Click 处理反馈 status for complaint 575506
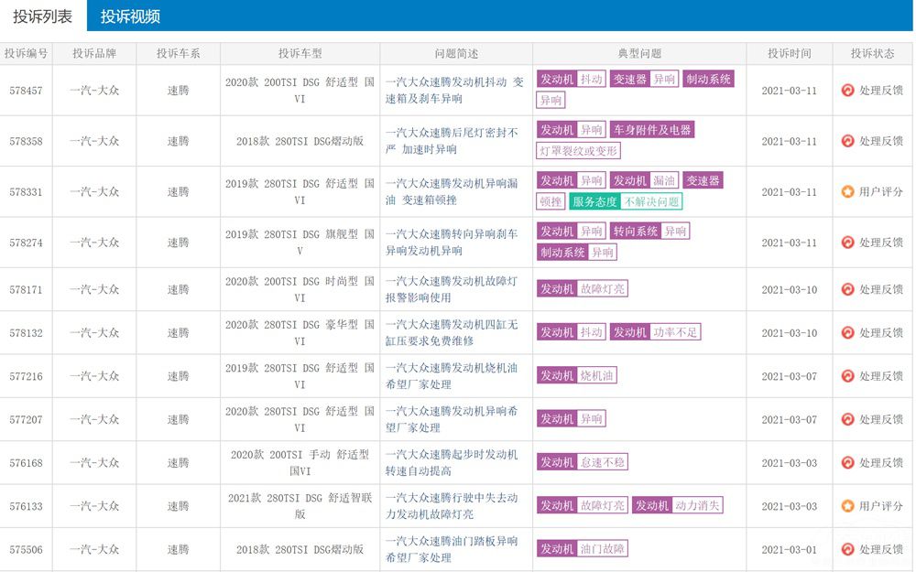The width and height of the screenshot is (916, 572). click(881, 549)
